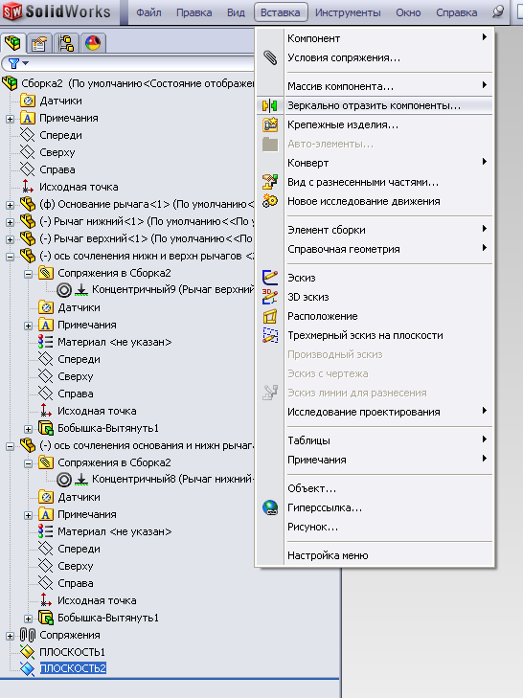Open the Правка menu

pos(193,12)
